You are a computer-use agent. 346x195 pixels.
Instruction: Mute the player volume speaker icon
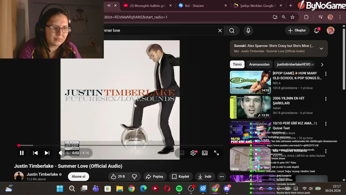click(x=61, y=153)
